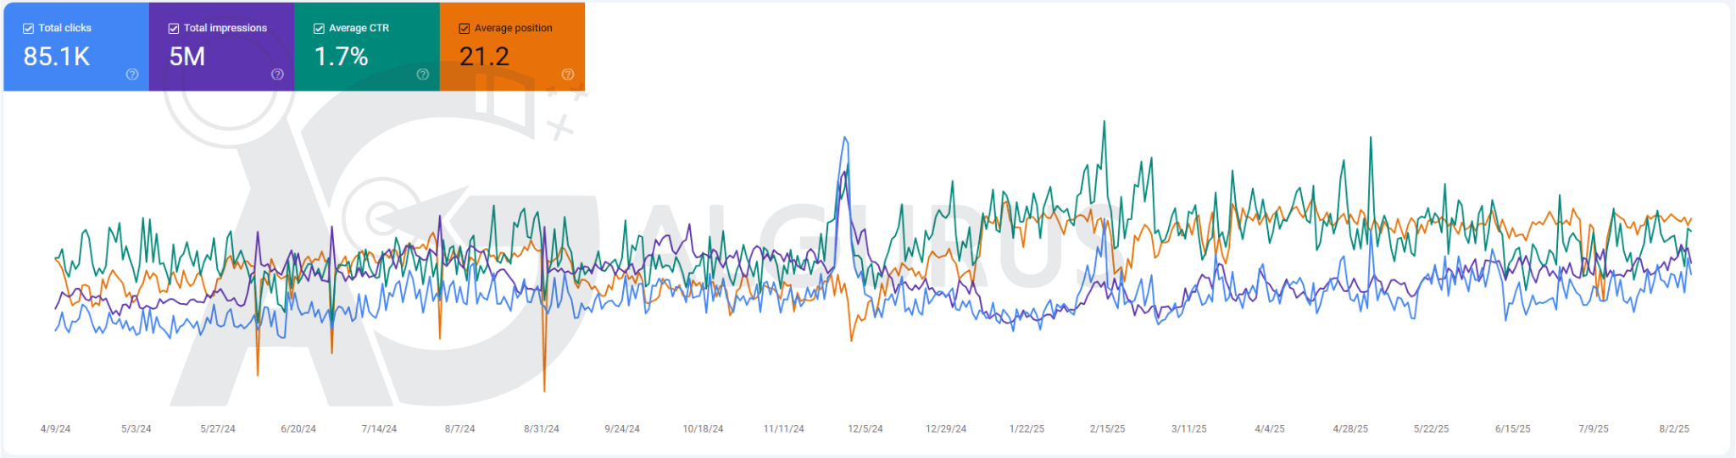Click the Average position help icon

click(568, 74)
